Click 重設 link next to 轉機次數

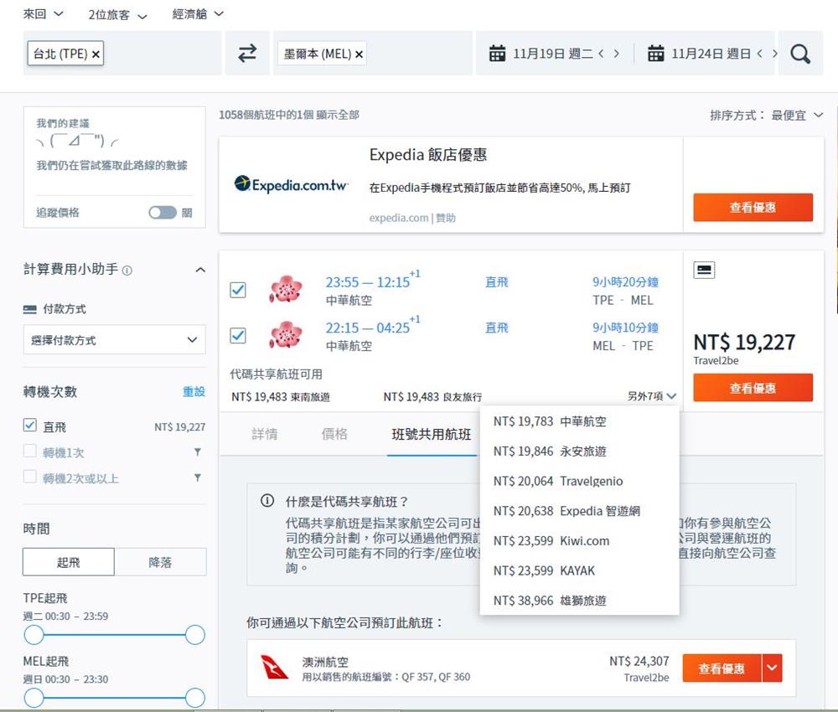point(194,391)
